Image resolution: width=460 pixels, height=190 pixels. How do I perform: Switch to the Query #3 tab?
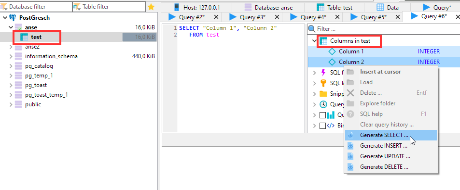[251, 17]
